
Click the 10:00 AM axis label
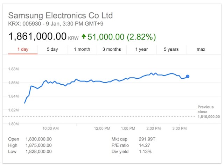pyautogui.click(x=50, y=128)
